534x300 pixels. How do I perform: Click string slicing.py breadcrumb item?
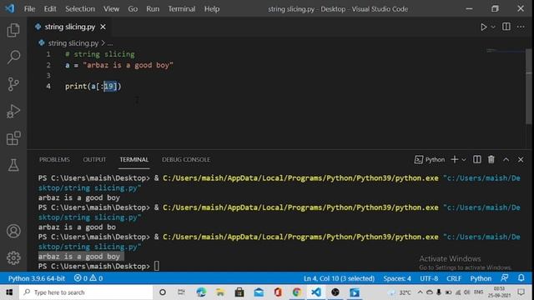(73, 43)
